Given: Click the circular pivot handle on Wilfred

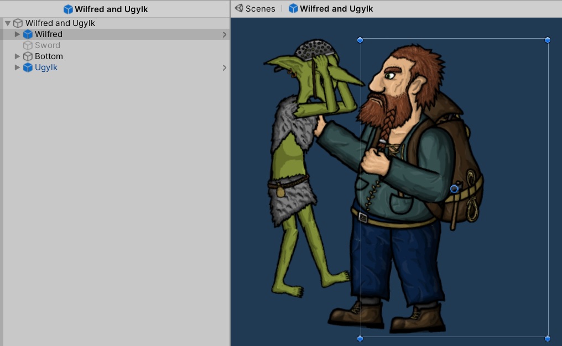Looking at the screenshot, I should point(454,189).
